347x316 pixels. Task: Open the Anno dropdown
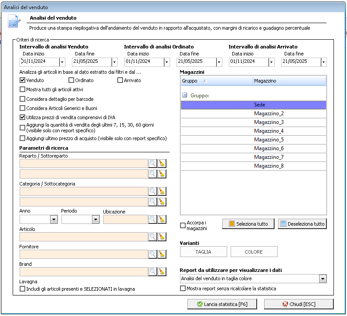point(54,220)
